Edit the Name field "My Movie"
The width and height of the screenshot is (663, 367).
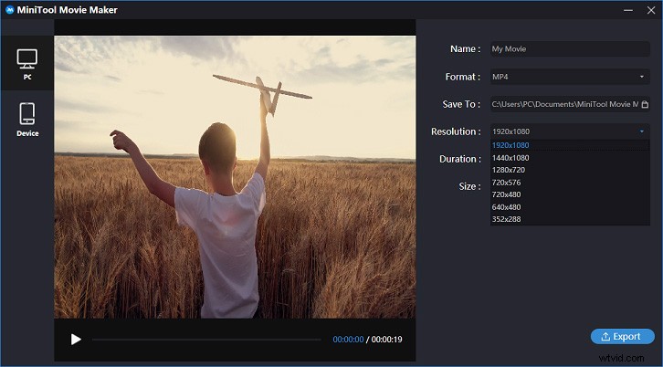coord(570,49)
